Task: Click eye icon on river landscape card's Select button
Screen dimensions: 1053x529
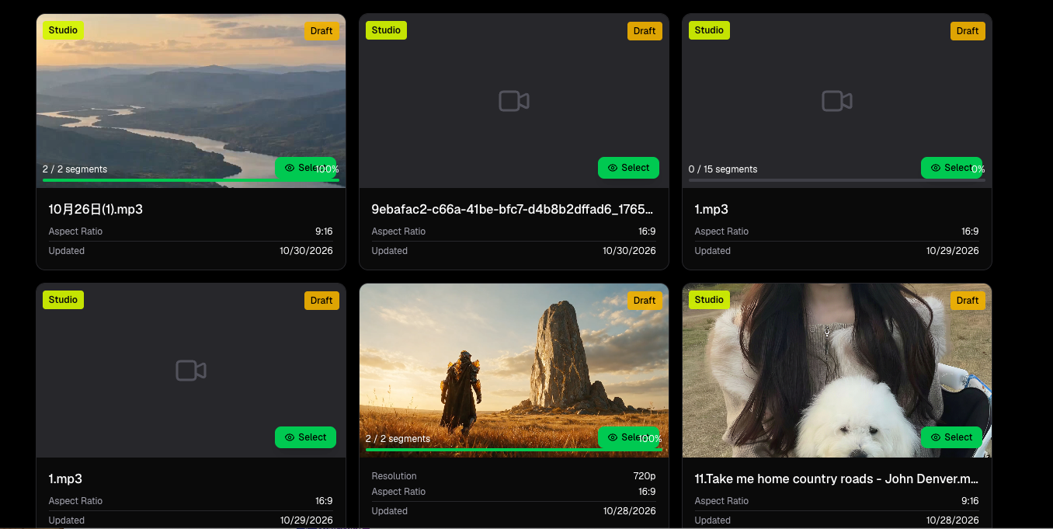Action: (290, 168)
